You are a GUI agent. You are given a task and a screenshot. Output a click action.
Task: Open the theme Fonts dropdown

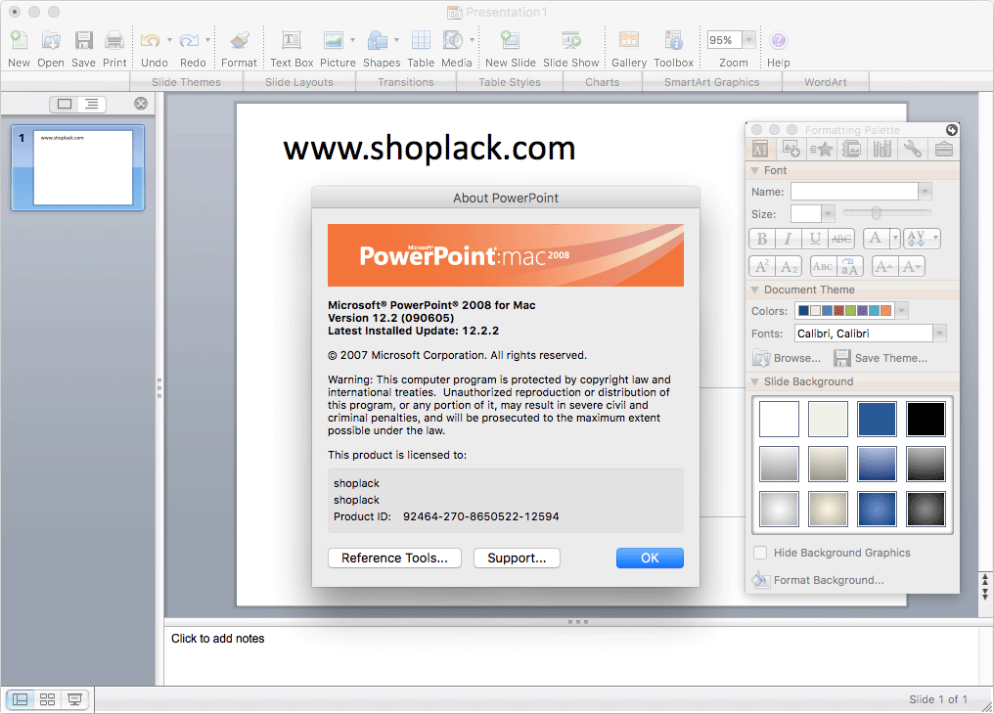(939, 334)
